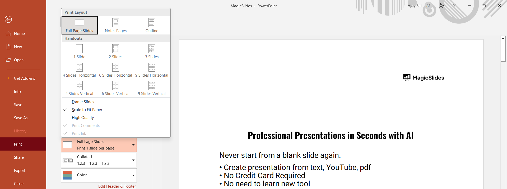Select 4 Slides Horizontal handout icon
The image size is (507, 189).
pos(80,67)
